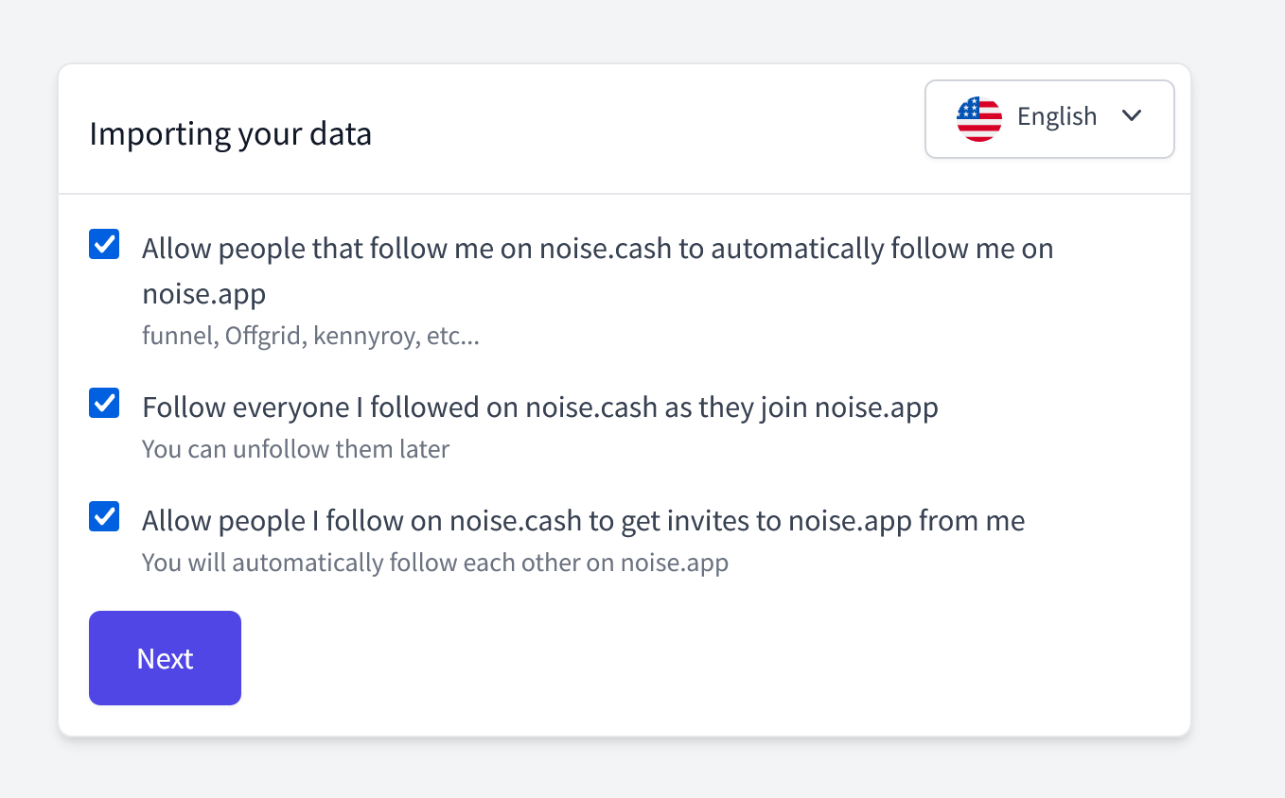Uncheck 'Follow everyone I followed on noise.cash'

(104, 403)
